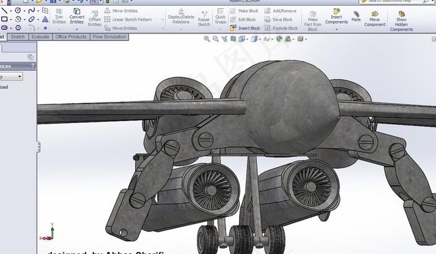Open the Office Products tab
Viewport: 436px width, 254px height.
(x=71, y=37)
